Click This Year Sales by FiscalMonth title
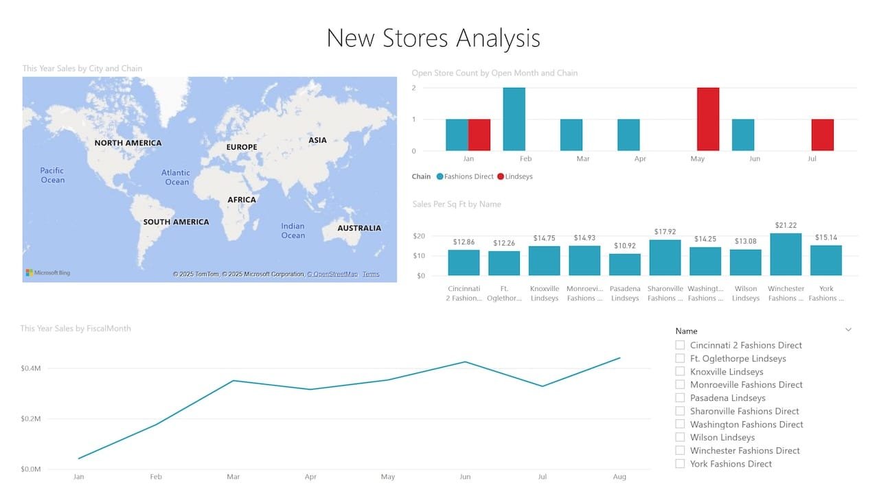 (76, 329)
